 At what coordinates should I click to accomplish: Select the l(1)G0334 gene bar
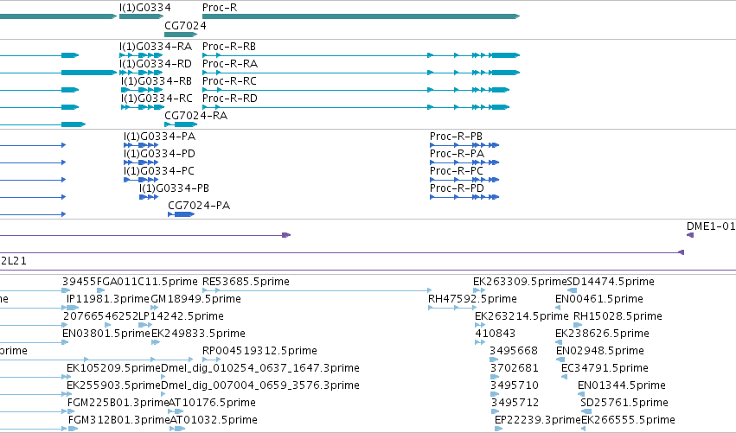click(141, 16)
